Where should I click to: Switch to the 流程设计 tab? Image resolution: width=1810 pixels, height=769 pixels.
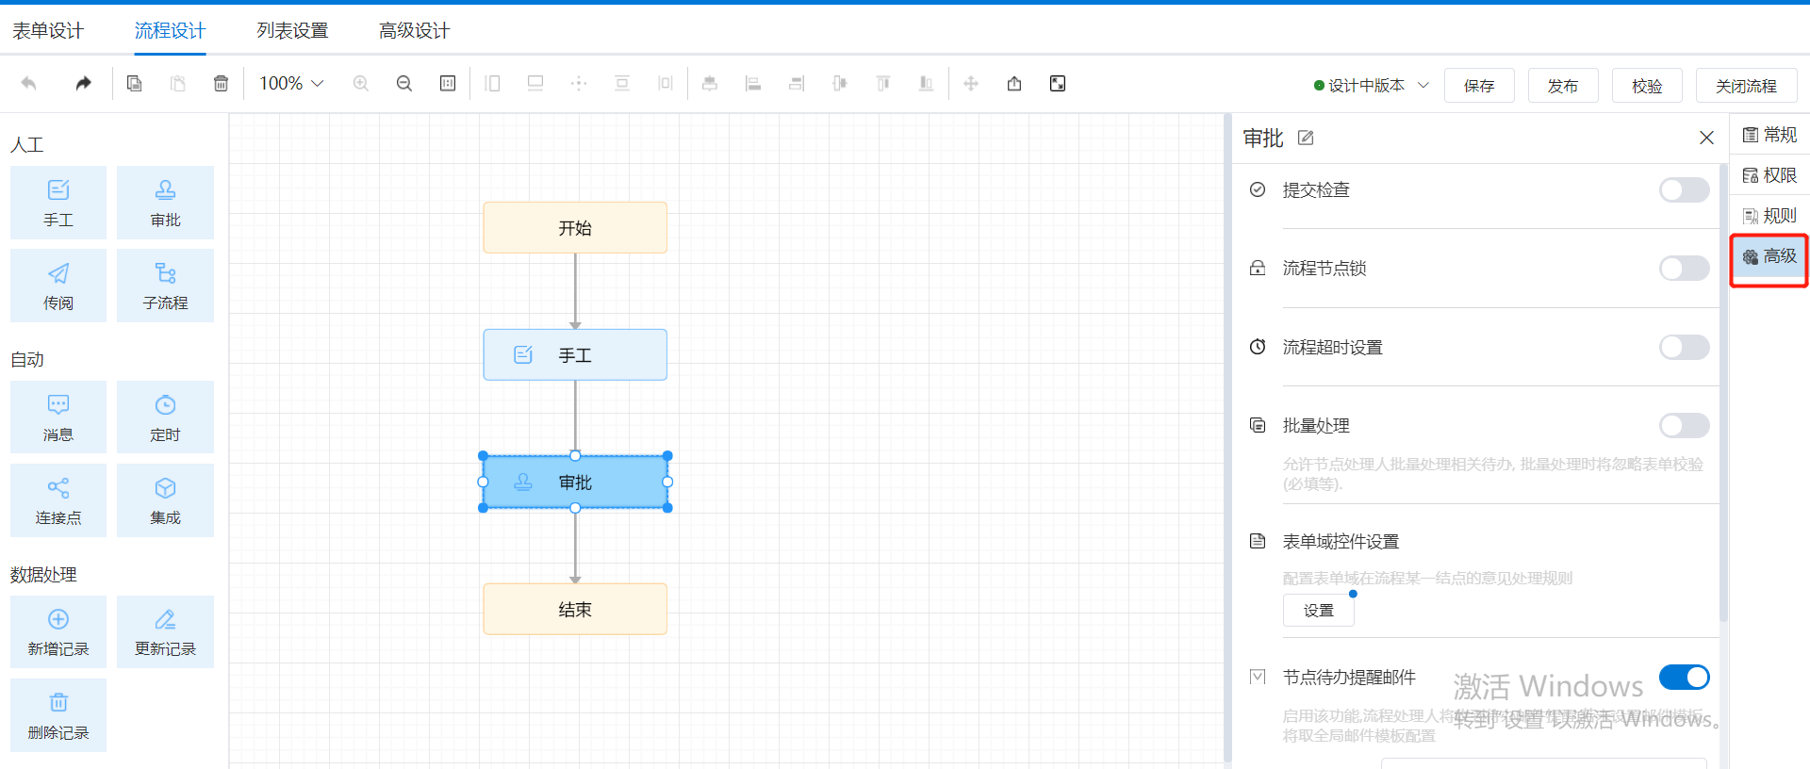point(170,30)
